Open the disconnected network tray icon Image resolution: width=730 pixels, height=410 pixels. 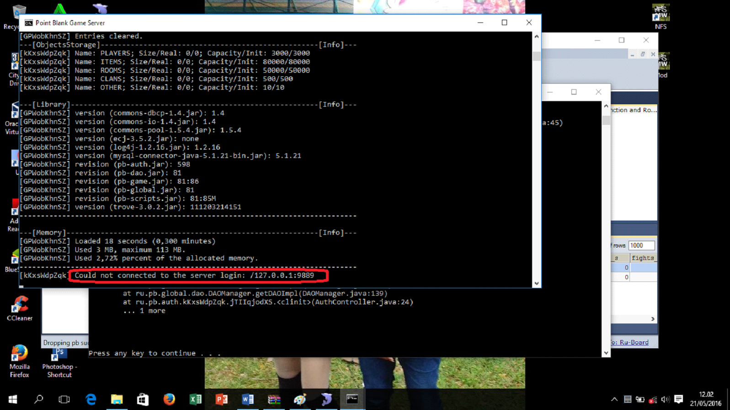(653, 399)
